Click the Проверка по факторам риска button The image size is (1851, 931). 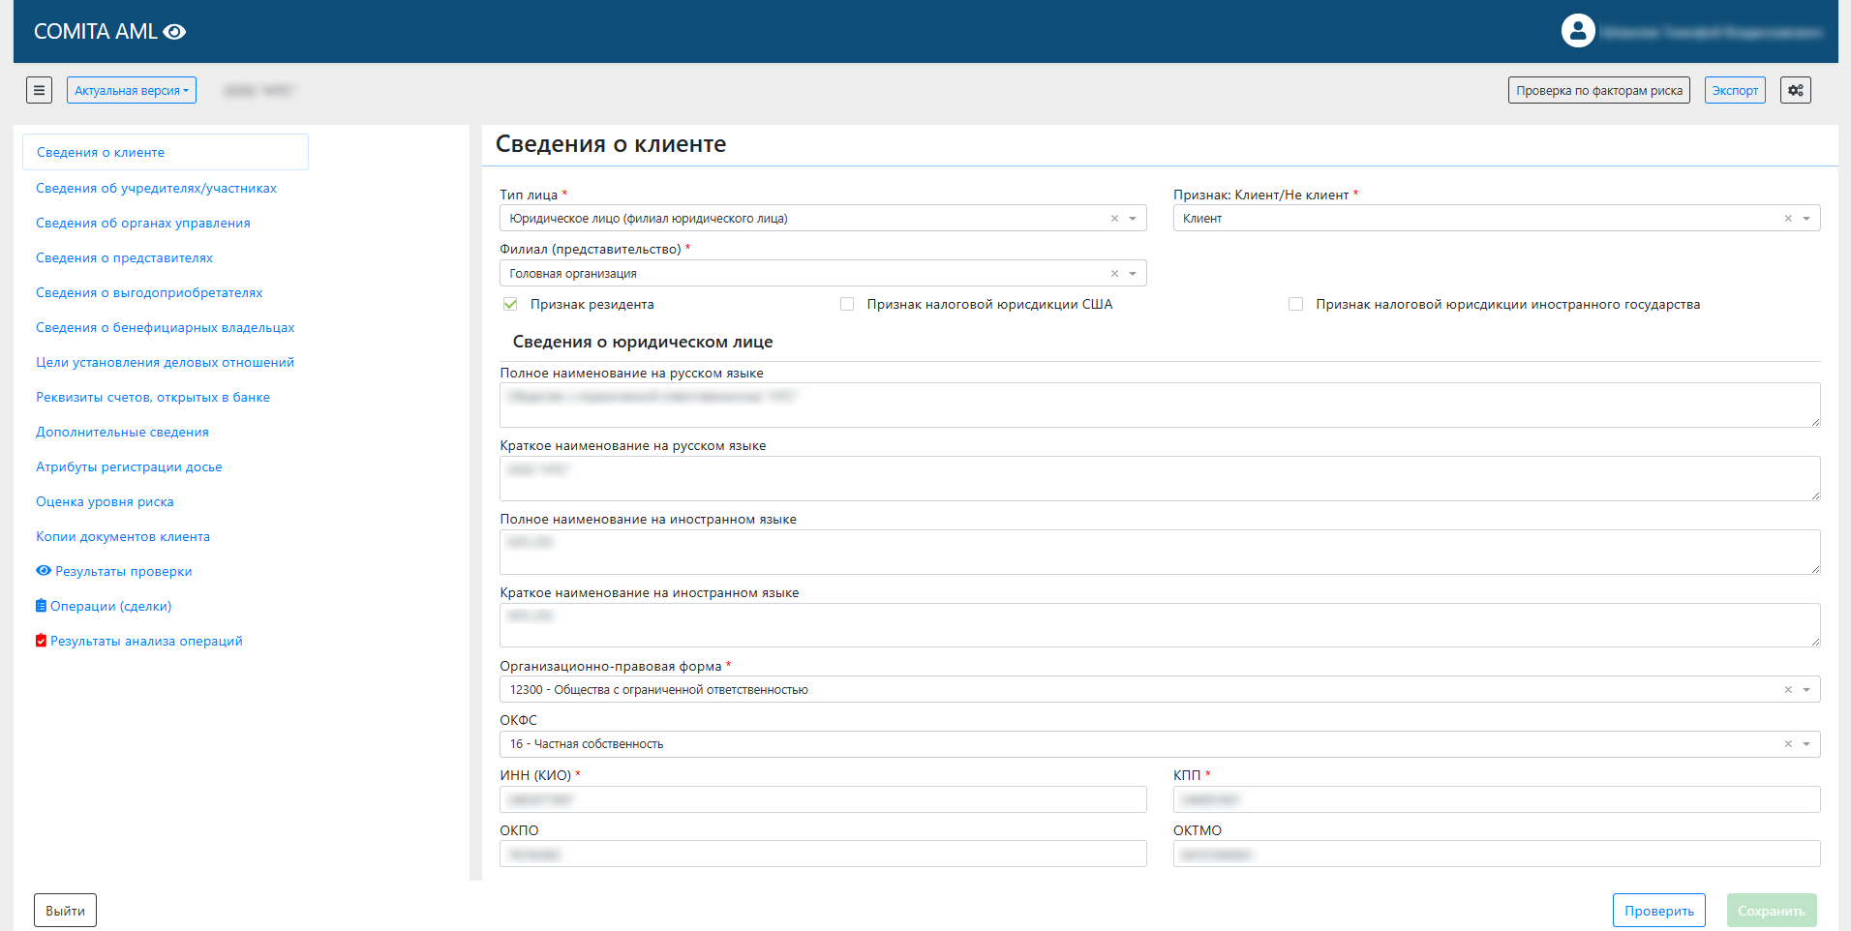[1598, 90]
